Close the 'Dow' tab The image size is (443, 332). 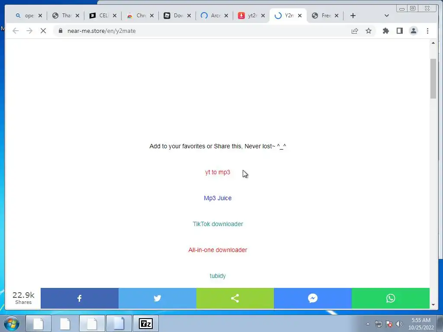189,16
